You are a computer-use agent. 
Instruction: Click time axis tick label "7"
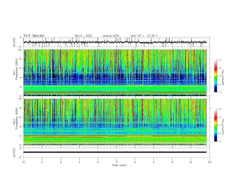click(x=154, y=162)
